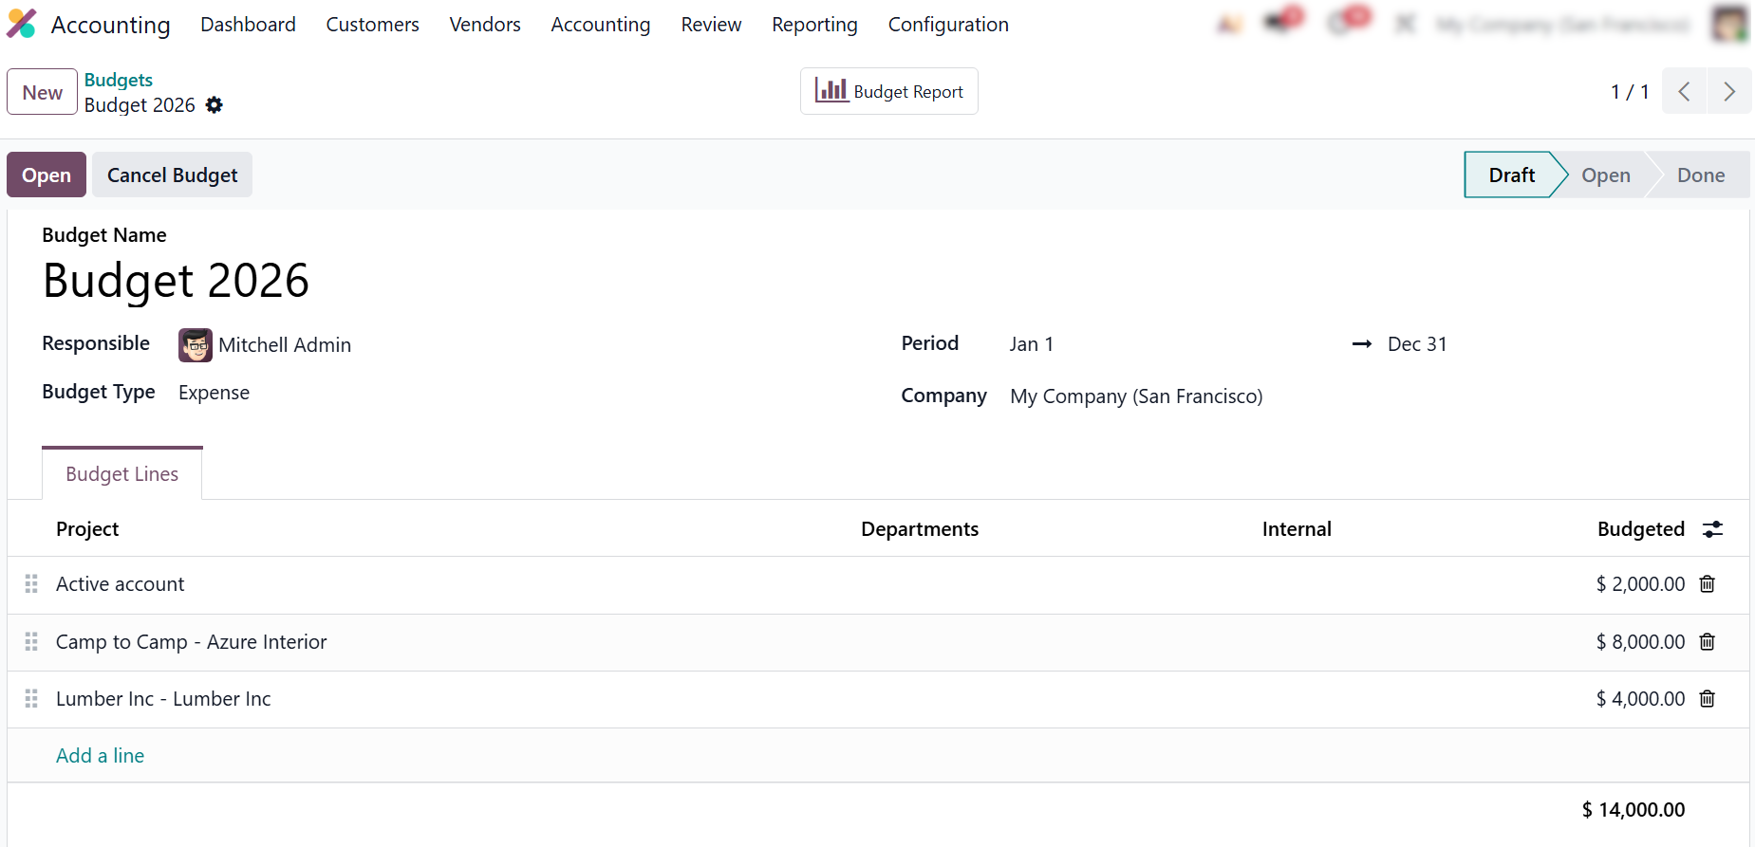Viewport: 1755px width, 847px height.
Task: Click the drag handle on Lumber Inc row
Action: [31, 699]
